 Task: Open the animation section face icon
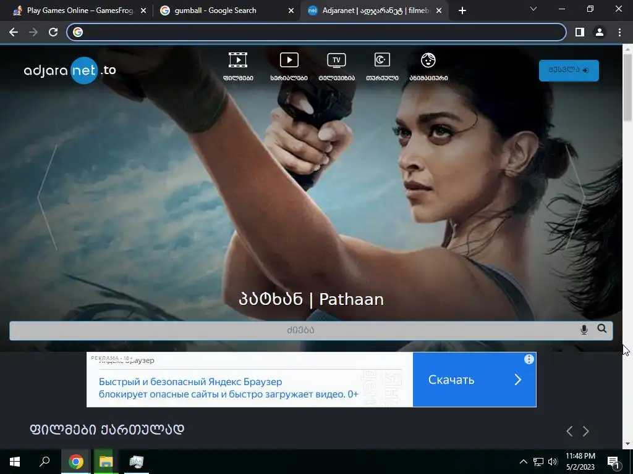tap(428, 60)
